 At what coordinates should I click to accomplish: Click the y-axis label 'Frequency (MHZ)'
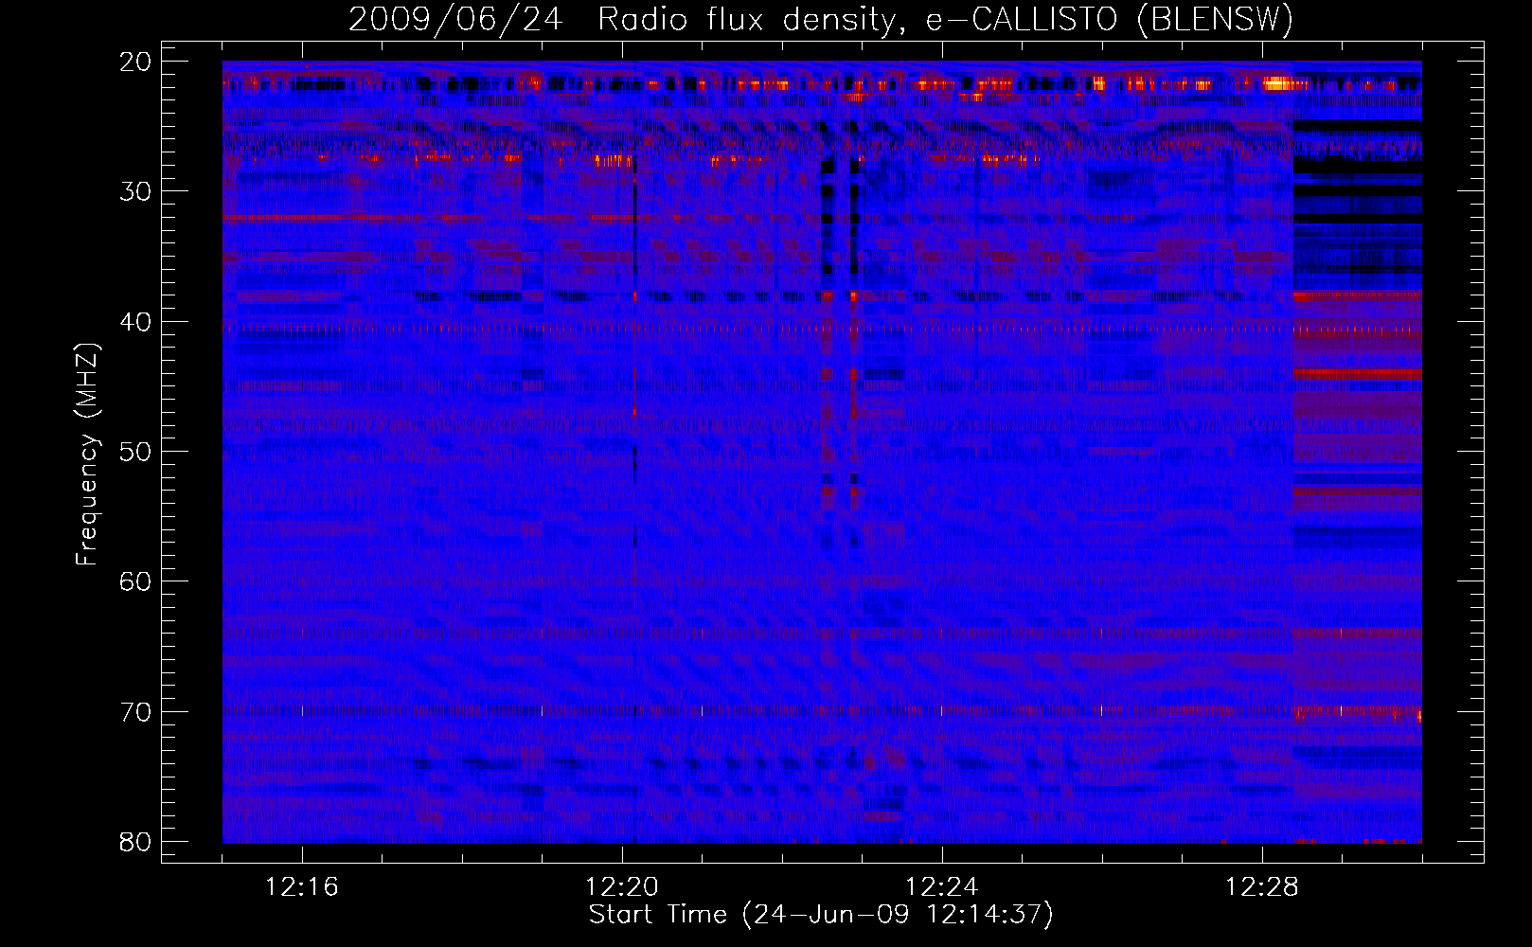click(87, 455)
